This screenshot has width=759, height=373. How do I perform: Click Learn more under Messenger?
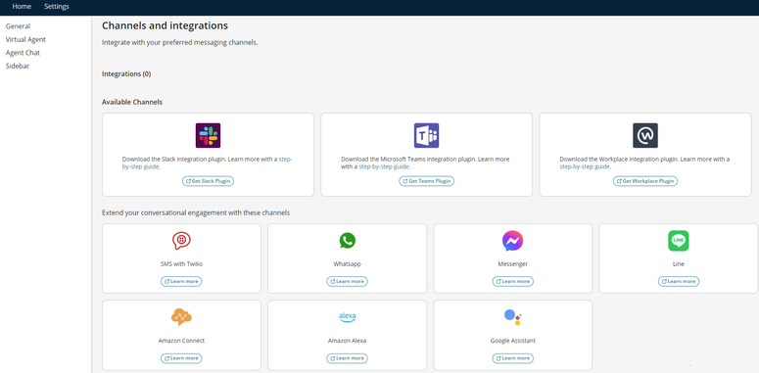click(512, 282)
